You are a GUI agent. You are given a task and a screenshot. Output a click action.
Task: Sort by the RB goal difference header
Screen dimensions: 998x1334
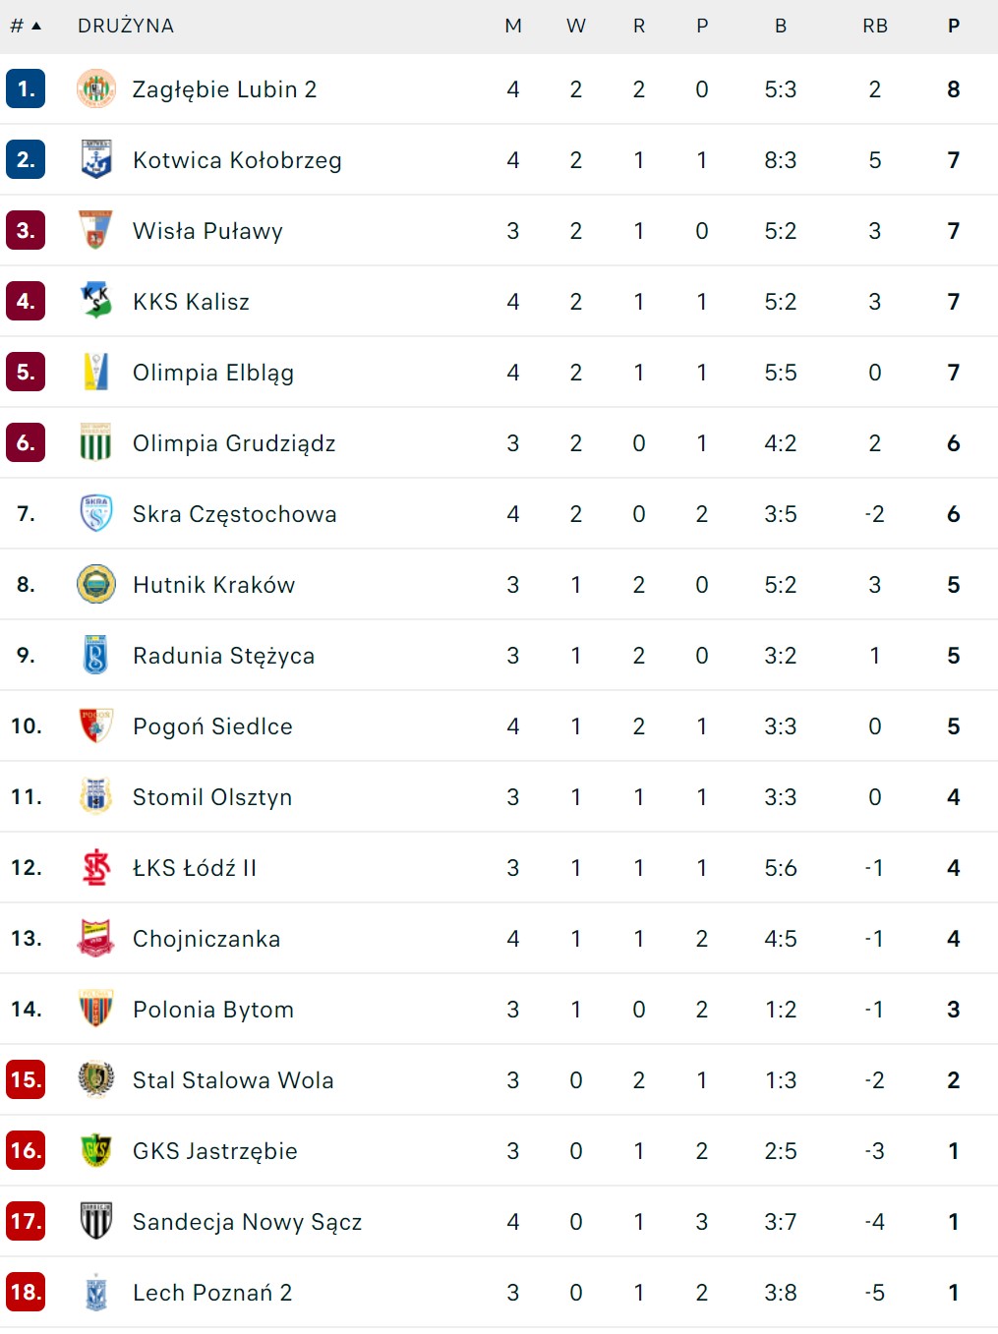point(874,26)
